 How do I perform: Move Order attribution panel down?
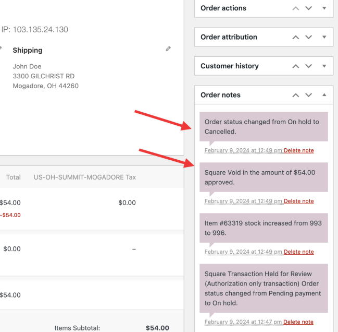[309, 38]
